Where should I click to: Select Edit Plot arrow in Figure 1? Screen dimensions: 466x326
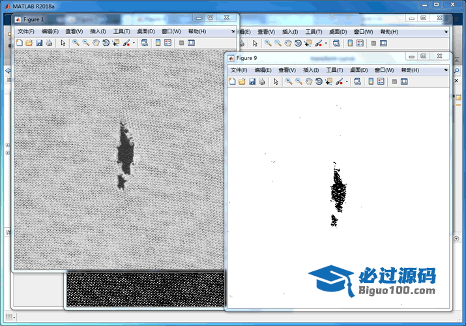coord(63,43)
